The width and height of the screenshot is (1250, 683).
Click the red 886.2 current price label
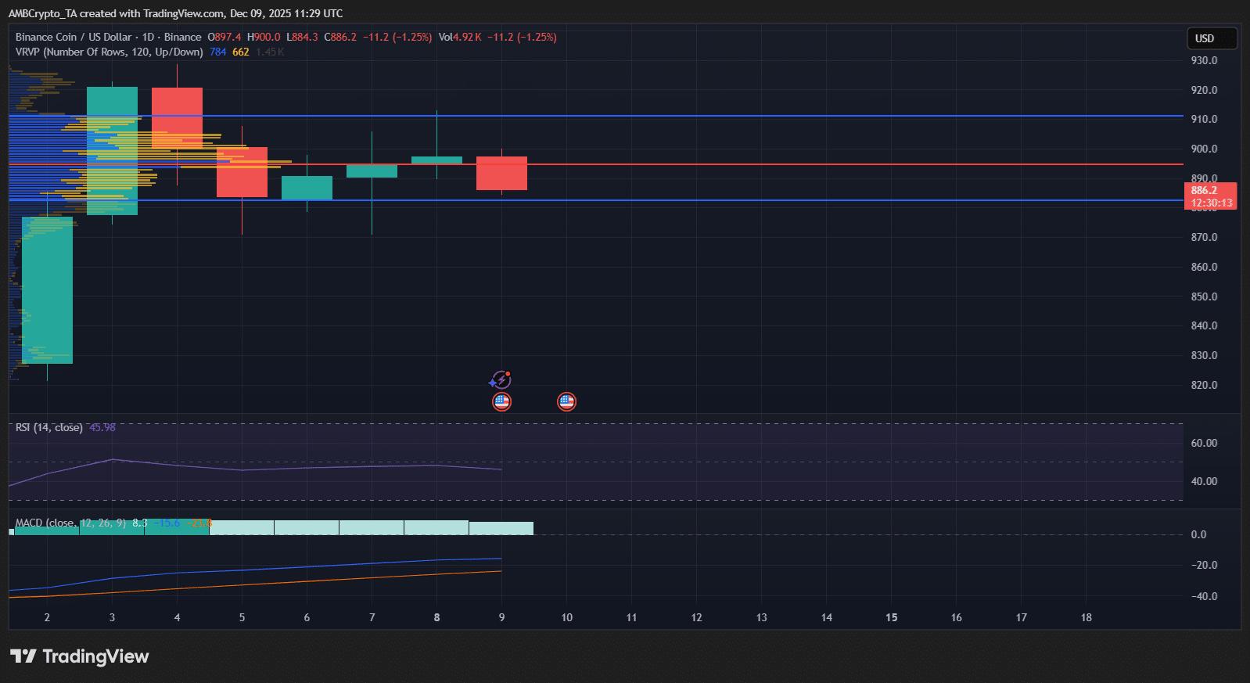[1210, 196]
